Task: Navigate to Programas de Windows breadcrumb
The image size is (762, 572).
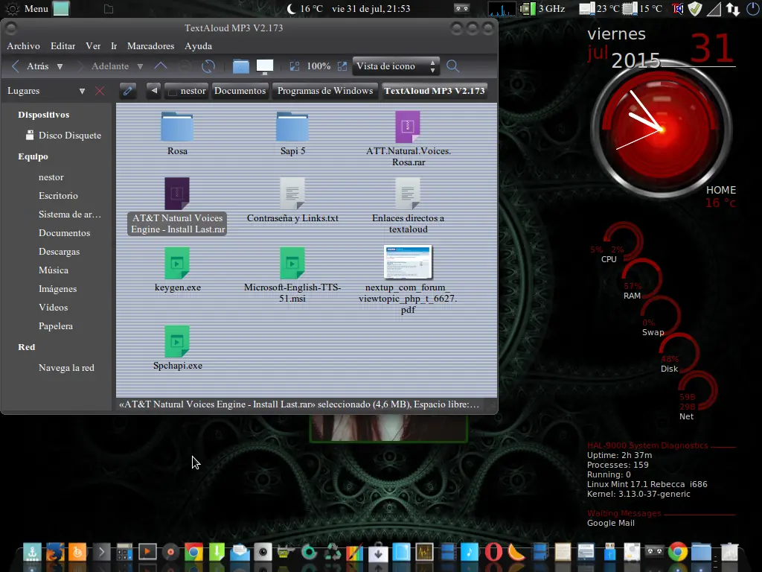Action: [325, 91]
